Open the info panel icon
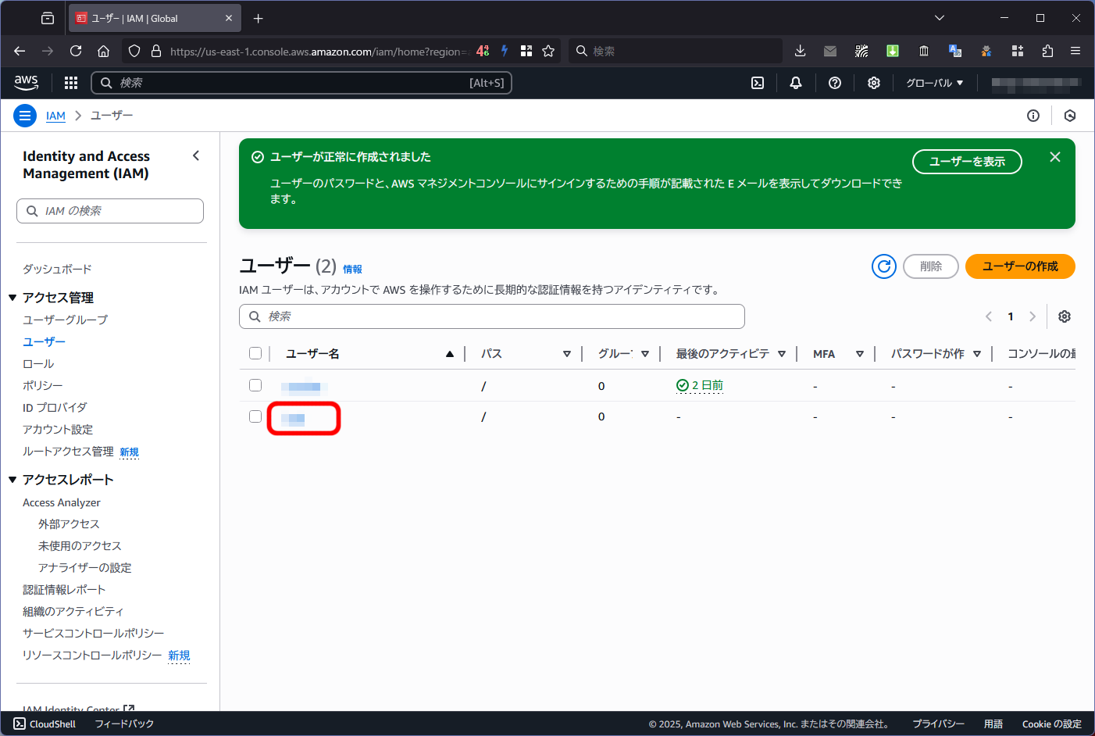This screenshot has width=1095, height=736. tap(1033, 116)
